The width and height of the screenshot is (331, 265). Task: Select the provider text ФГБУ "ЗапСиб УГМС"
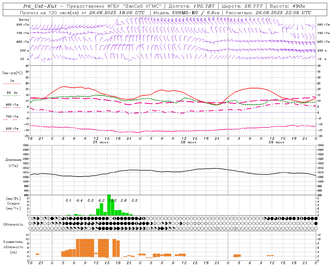135,6
